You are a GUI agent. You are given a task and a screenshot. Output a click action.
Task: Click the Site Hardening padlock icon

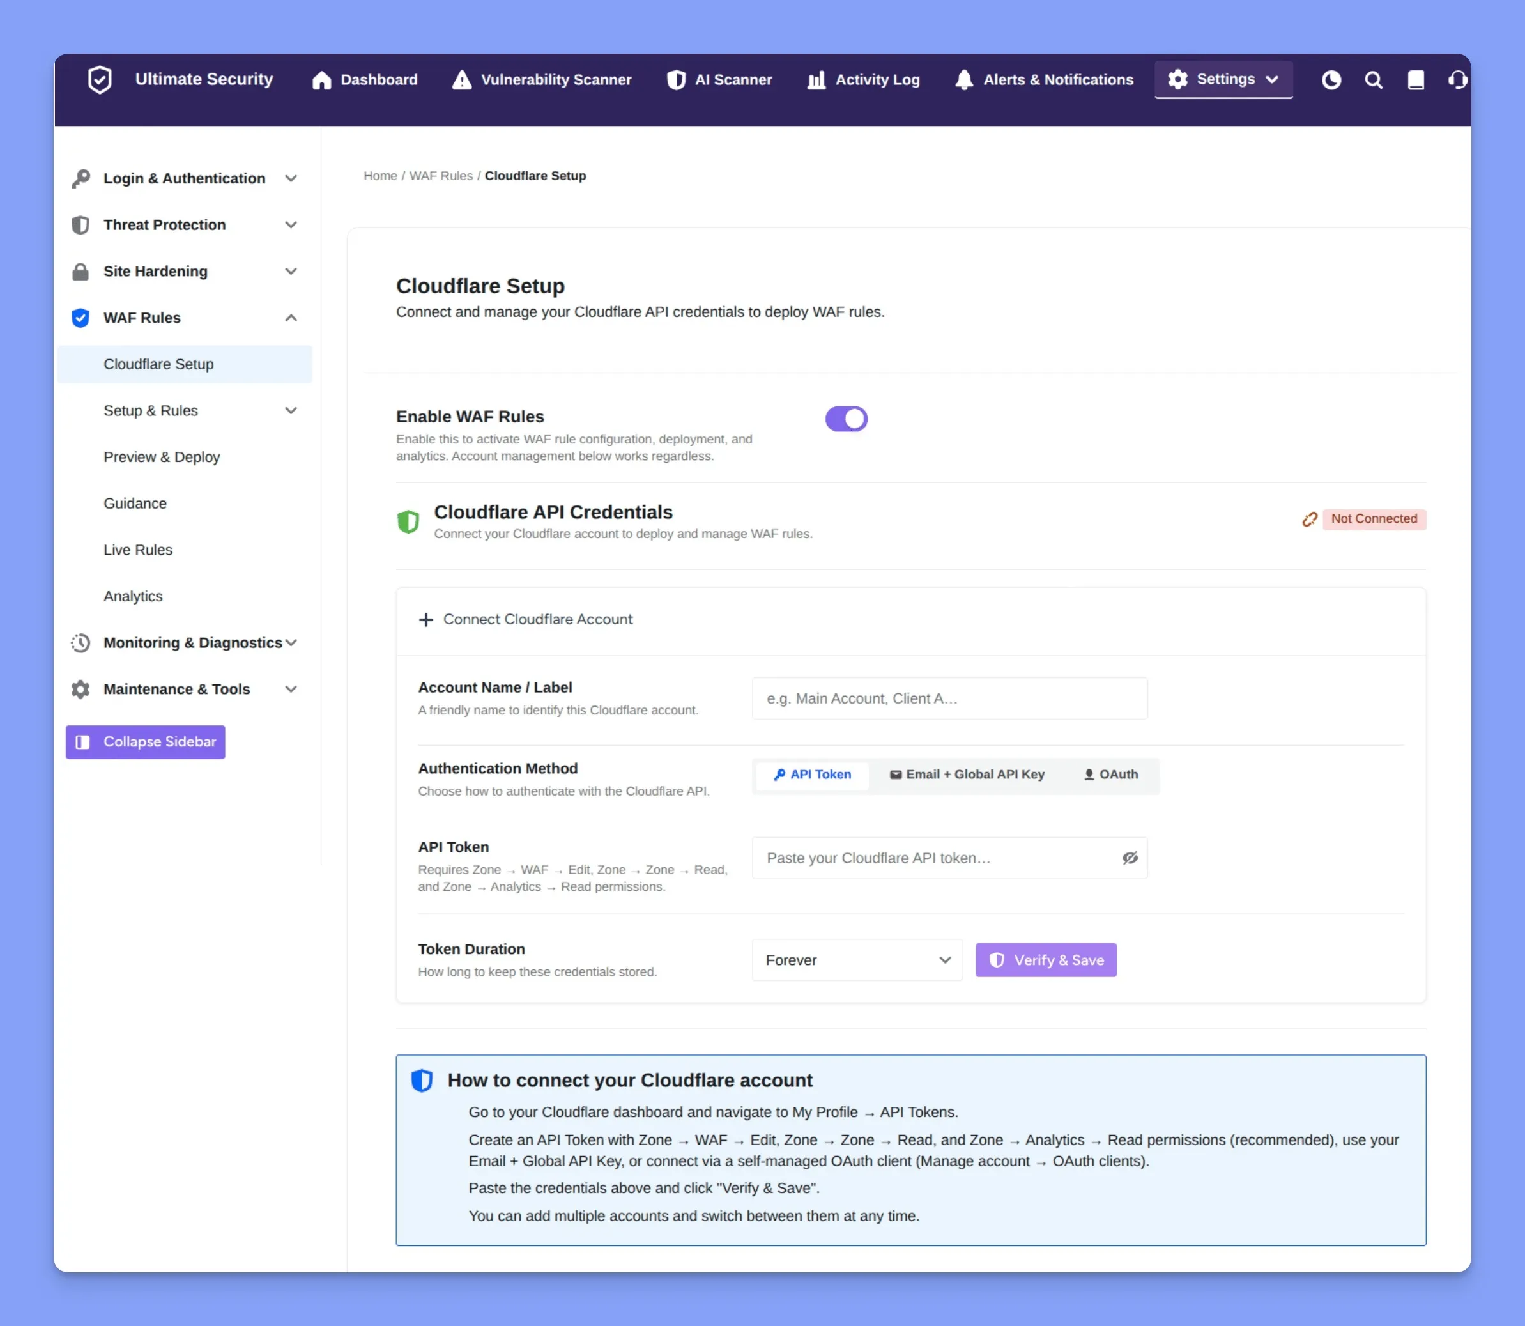[x=80, y=272]
